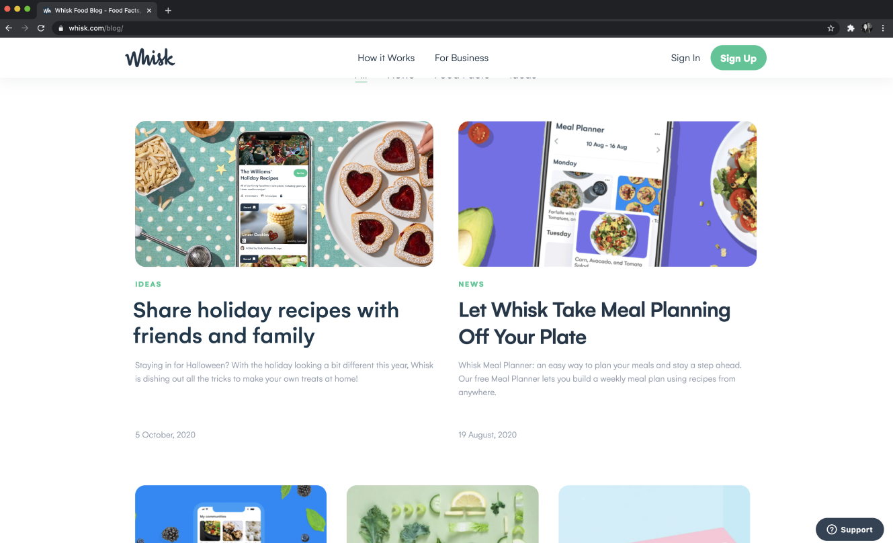
Task: Open 'Share holiday recipes with friends and family'
Action: click(266, 323)
